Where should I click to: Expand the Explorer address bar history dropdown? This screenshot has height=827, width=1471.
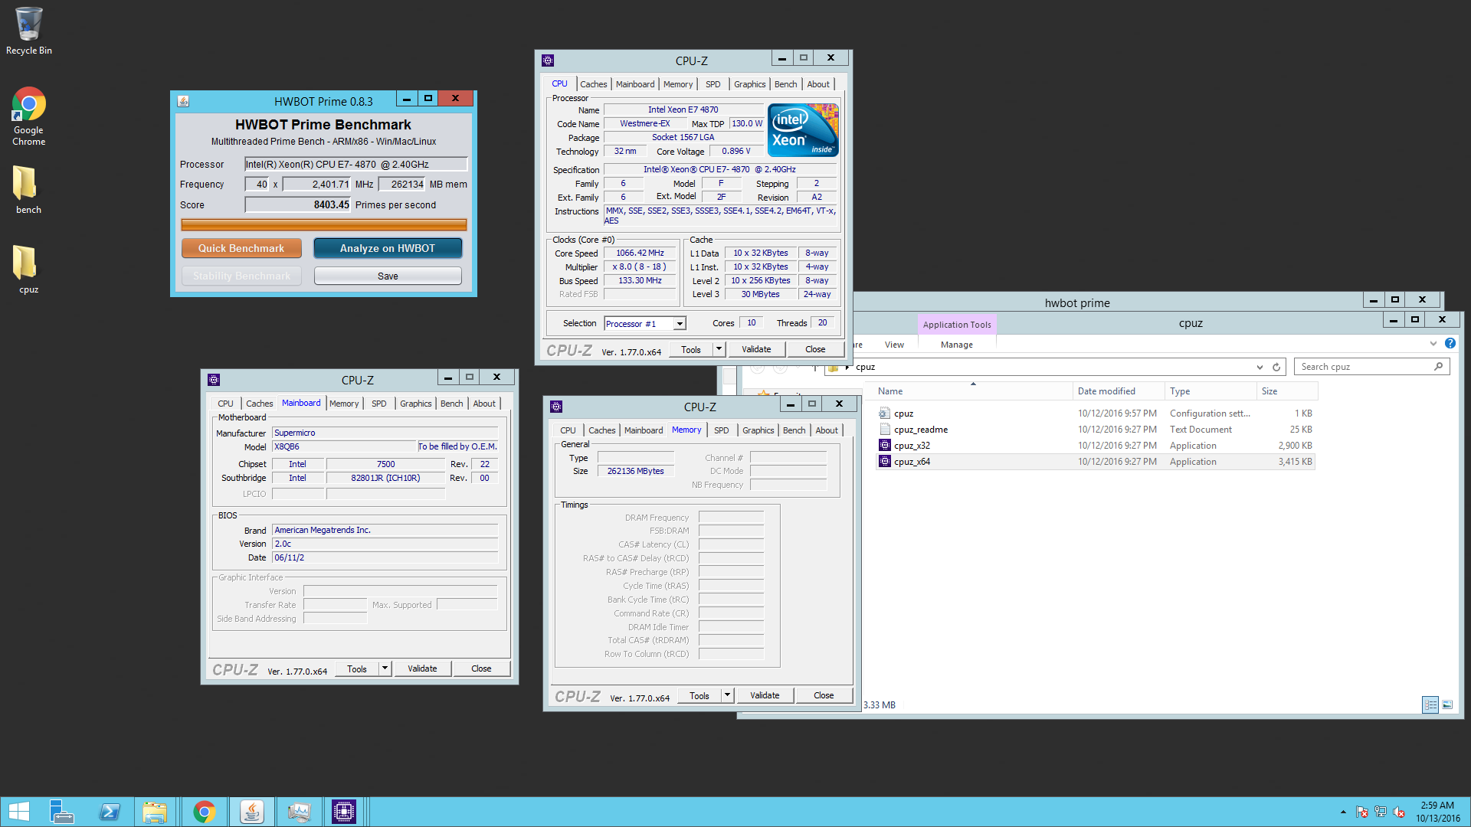click(1260, 367)
